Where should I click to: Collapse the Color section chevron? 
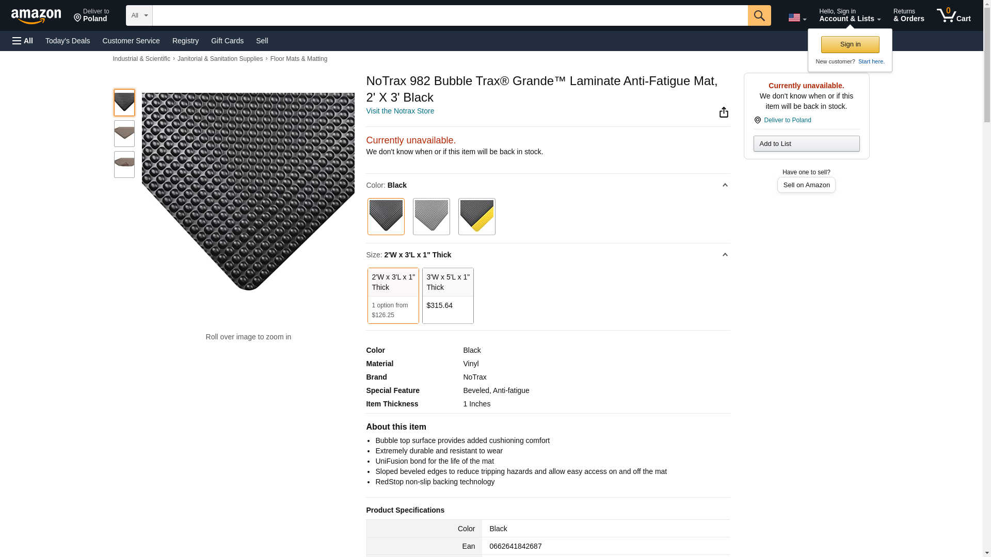[x=725, y=185]
